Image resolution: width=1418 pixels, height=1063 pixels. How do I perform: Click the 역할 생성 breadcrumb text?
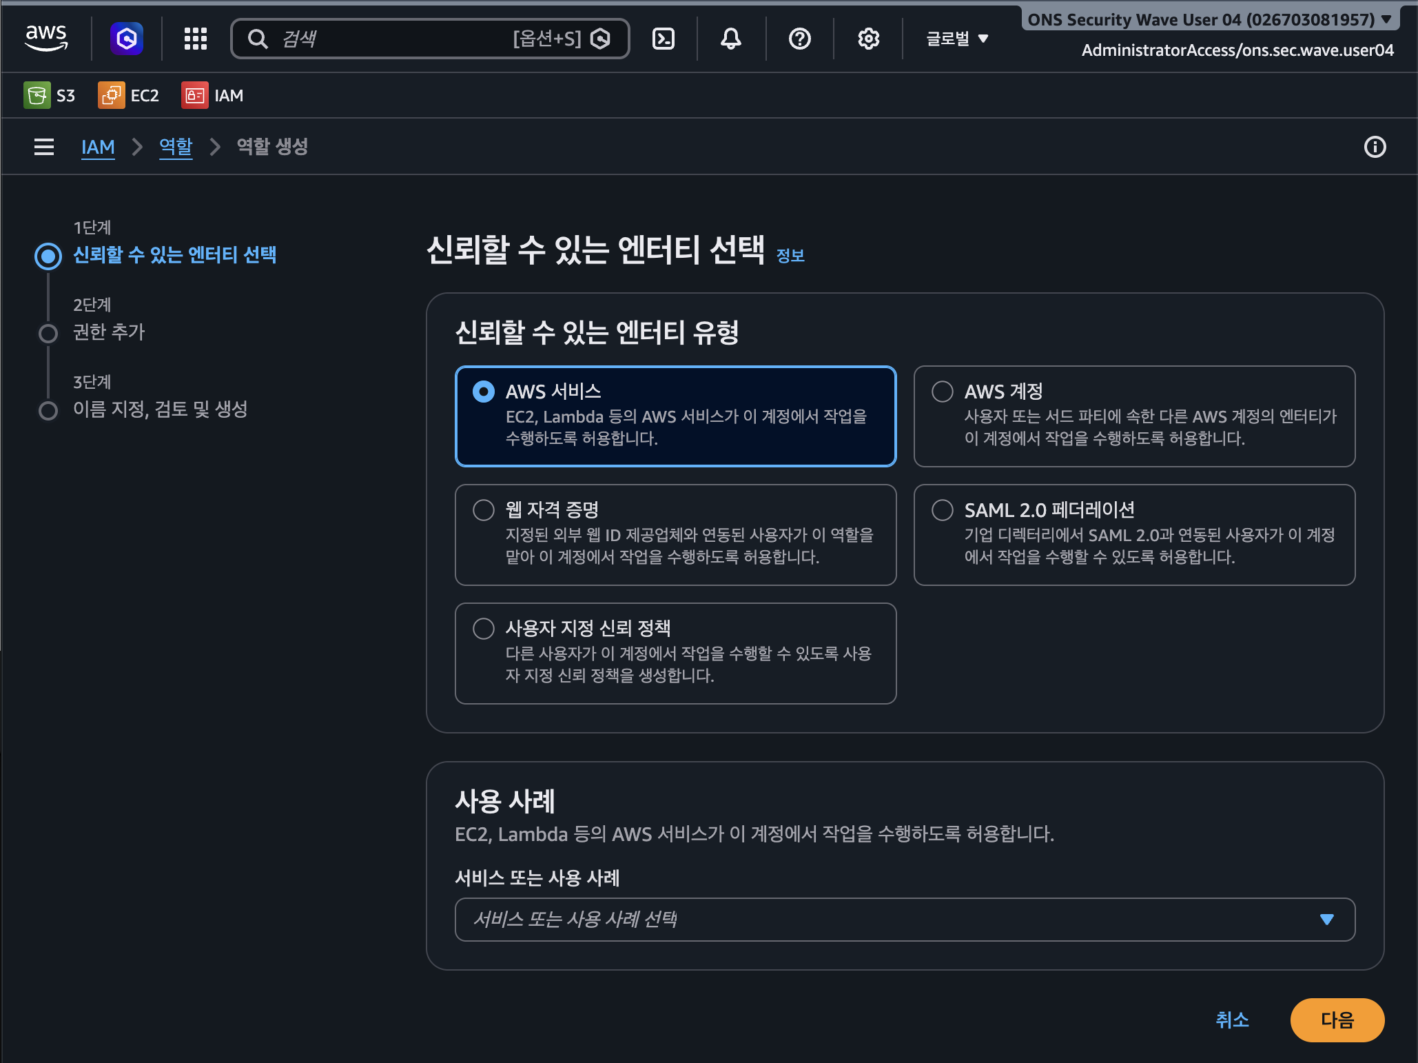point(272,147)
